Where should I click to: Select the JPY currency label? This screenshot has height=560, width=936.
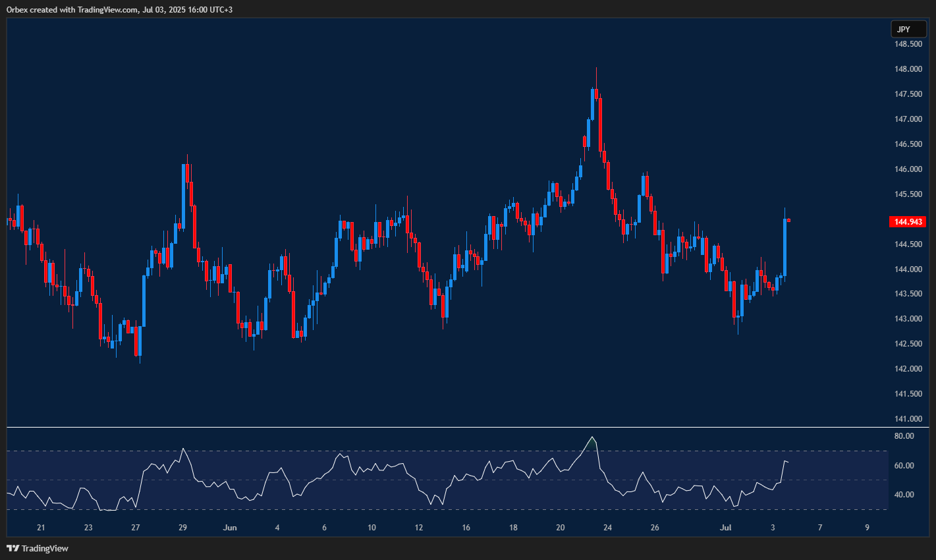point(908,29)
